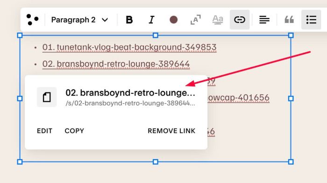Open the text size scaling tool
The height and width of the screenshot is (183, 327).
tap(196, 20)
